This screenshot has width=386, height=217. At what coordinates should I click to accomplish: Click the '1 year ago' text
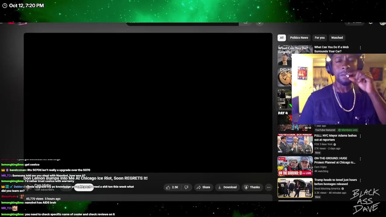(x=320, y=126)
